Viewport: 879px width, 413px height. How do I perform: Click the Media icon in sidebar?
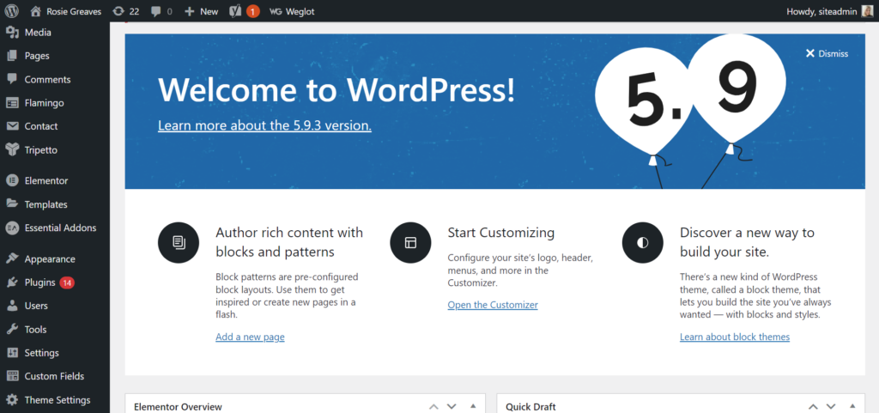(12, 33)
